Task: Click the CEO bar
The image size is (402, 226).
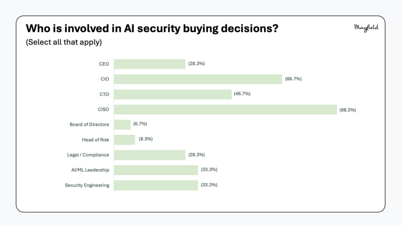Action: click(x=150, y=64)
